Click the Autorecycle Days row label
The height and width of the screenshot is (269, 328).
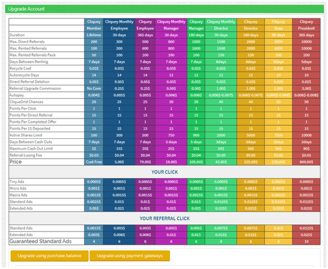(24, 75)
